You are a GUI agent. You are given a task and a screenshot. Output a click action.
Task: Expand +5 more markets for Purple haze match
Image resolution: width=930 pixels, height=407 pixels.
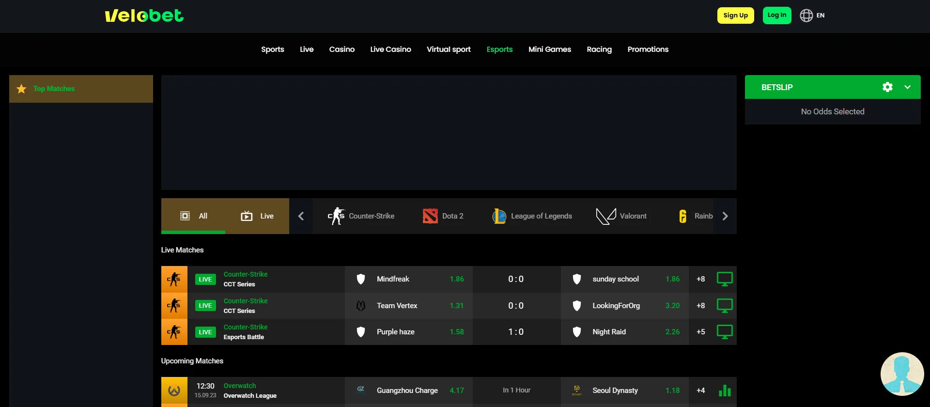pyautogui.click(x=701, y=332)
